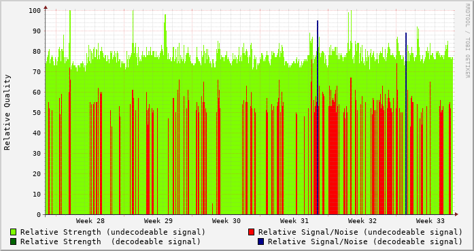Click the blue spike in Week 32

coord(406,123)
